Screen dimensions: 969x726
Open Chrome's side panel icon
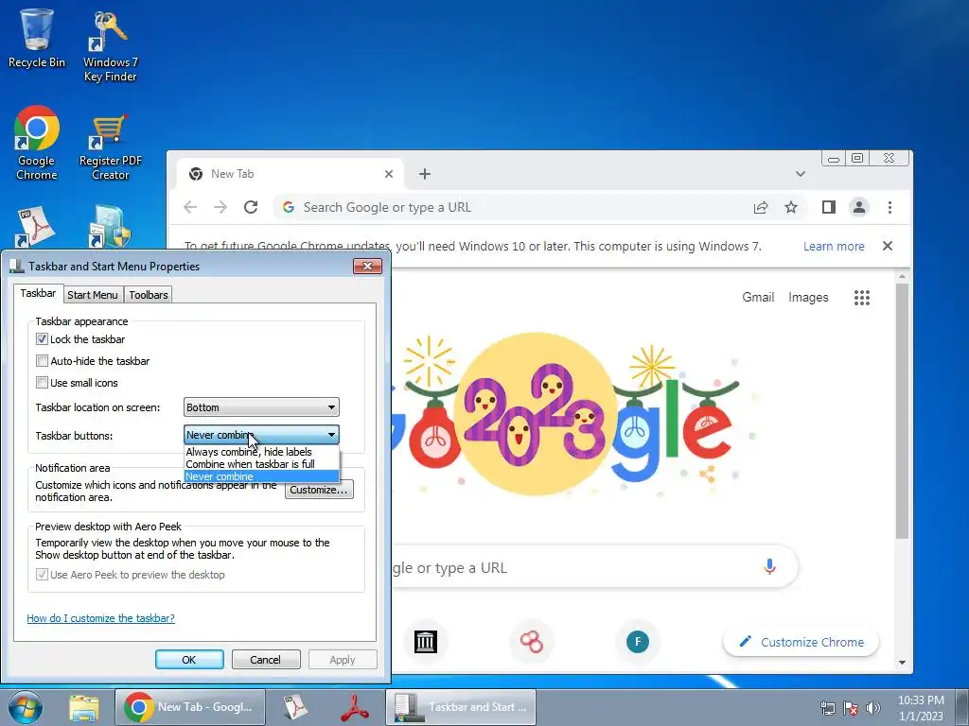829,207
